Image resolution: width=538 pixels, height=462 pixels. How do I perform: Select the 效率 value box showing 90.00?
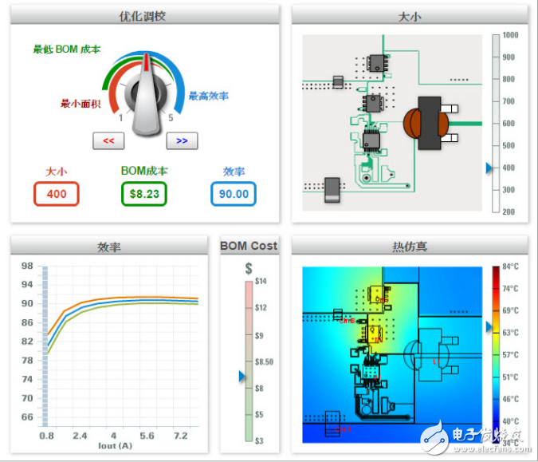pos(234,193)
